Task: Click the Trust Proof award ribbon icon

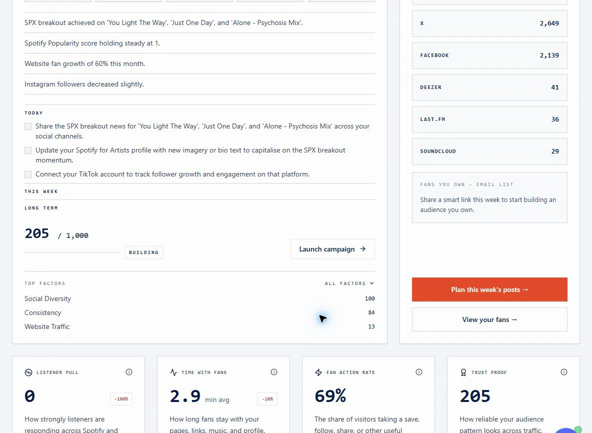Action: coord(463,372)
